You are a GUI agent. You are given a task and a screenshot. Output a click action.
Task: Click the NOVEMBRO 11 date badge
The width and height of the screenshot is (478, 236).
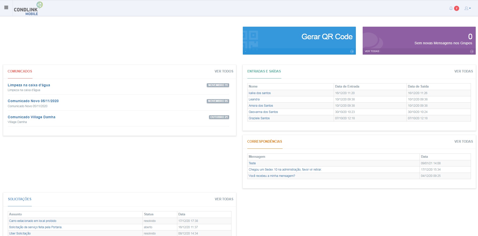[x=218, y=85]
